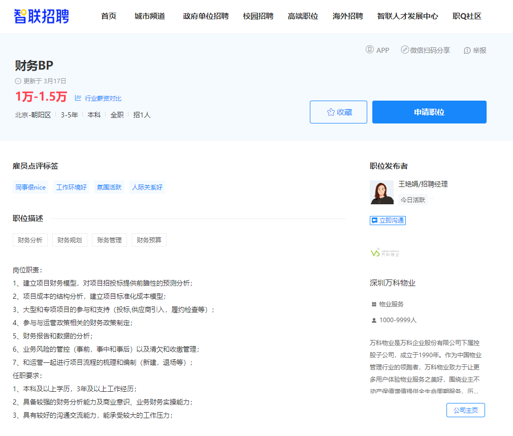This screenshot has width=513, height=436.
Task: Toggle the 收藏 favorite star
Action: tap(331, 112)
